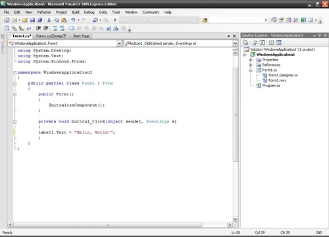The image size is (329, 237).
Task: Click the Properties icon in Solution Explorer
Action: (245, 43)
